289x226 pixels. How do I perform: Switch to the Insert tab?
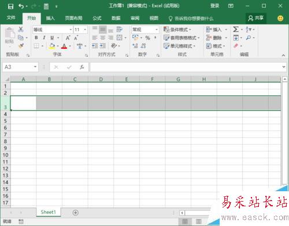[x=50, y=18]
